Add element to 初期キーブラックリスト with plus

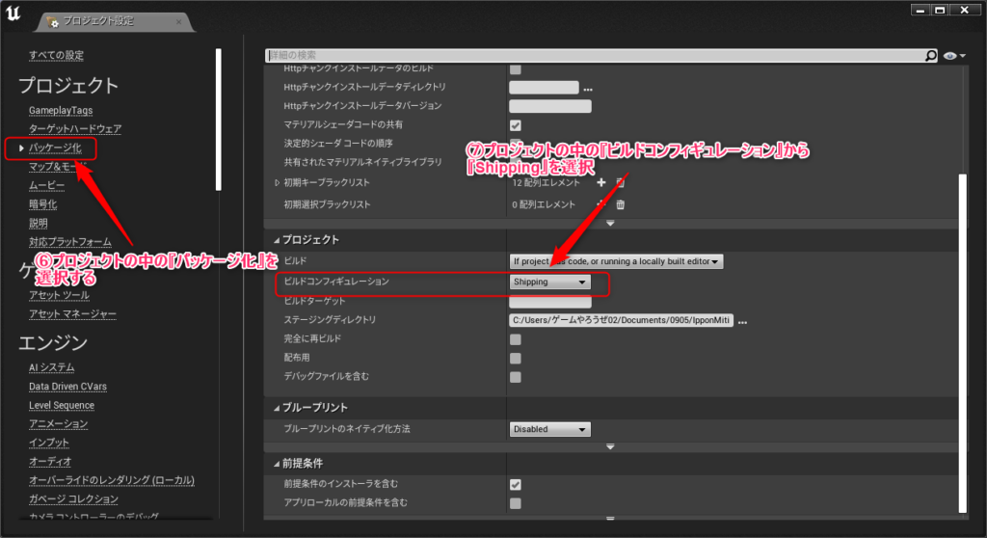[x=601, y=182]
